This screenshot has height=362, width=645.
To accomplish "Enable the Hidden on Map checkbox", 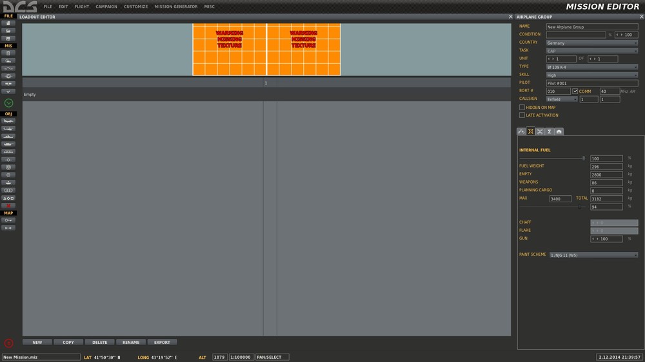I will (x=522, y=107).
